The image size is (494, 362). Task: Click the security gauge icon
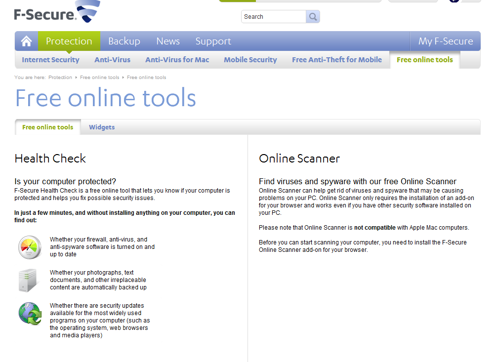point(30,247)
